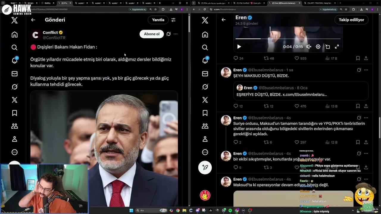This screenshot has height=214, width=381.
Task: Open Grok in left window's X sidebar
Action: tap(14, 87)
